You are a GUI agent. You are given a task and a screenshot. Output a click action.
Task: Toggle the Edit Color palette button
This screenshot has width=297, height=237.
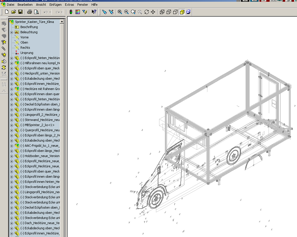coord(78,12)
